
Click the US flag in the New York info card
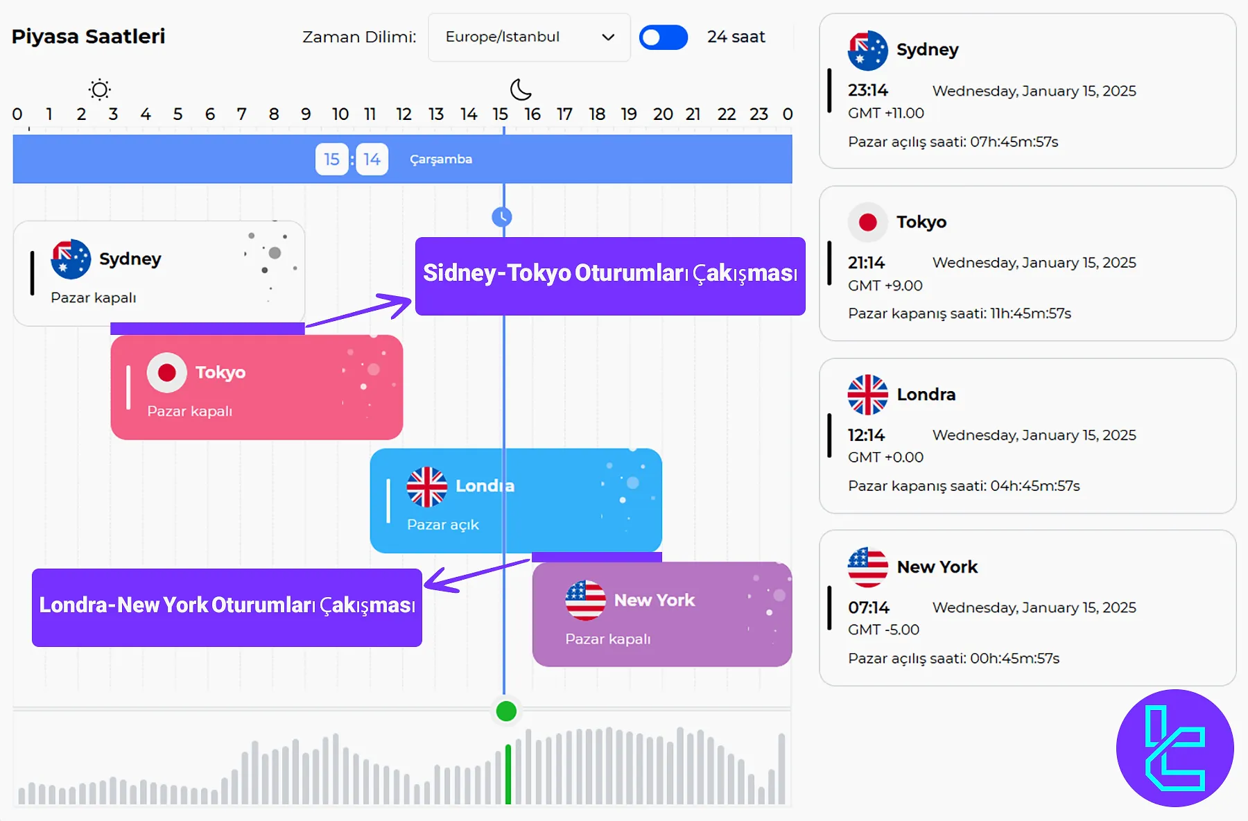(867, 567)
